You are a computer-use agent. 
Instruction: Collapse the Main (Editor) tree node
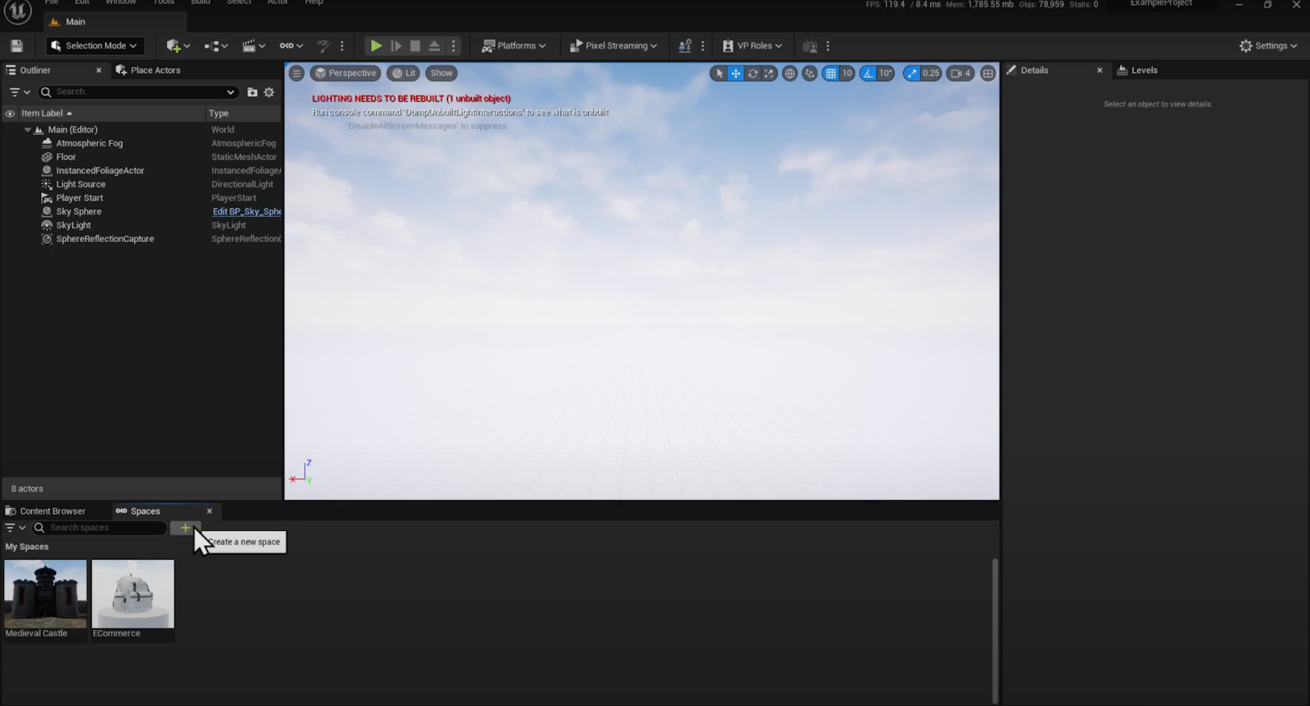tap(27, 130)
